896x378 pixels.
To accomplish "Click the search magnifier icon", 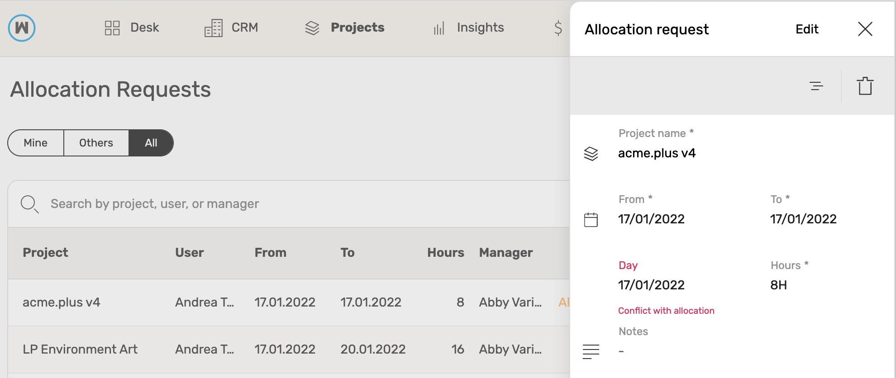I will 29,204.
